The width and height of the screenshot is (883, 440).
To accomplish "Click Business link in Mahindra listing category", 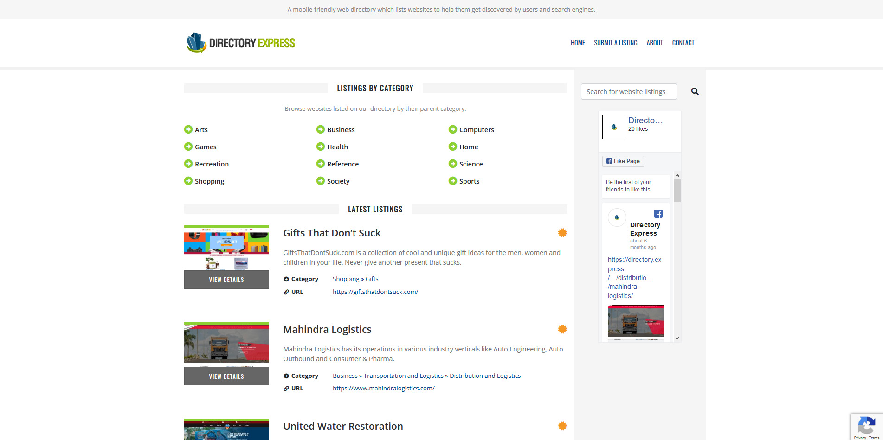I will tap(345, 376).
